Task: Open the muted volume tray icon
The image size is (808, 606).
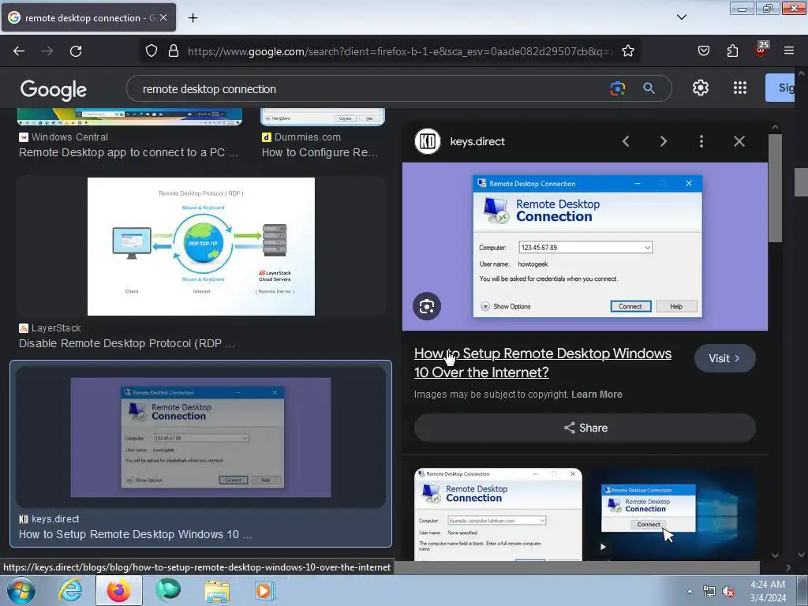Action: [x=728, y=592]
